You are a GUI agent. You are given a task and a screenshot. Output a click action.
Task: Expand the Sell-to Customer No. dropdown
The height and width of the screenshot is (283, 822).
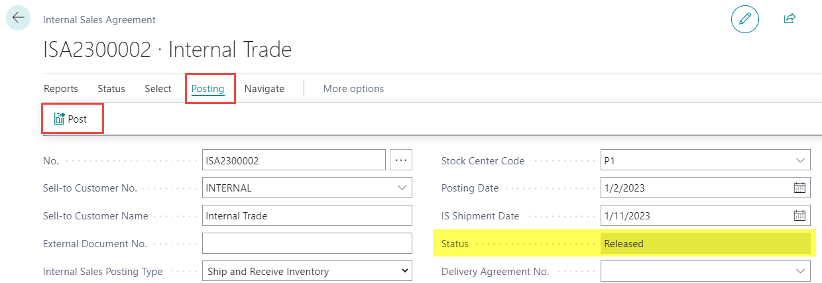(x=402, y=188)
